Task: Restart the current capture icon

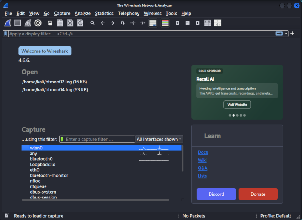Action: [x=28, y=23]
